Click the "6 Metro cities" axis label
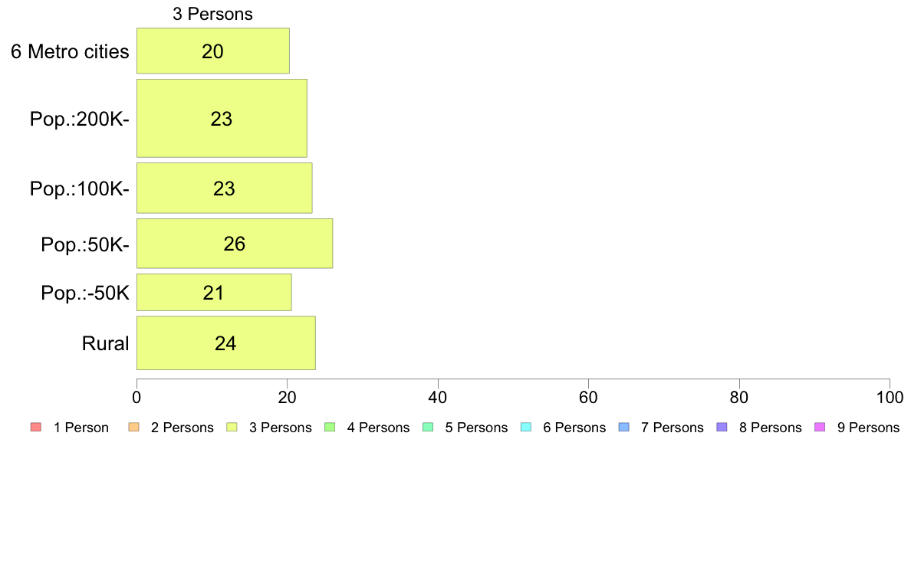Screen dimensions: 911x564 [70, 52]
